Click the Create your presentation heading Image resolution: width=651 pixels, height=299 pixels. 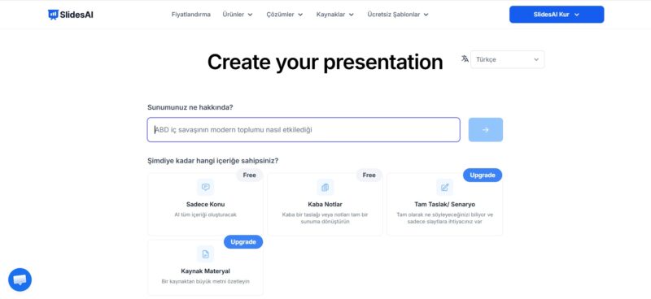click(x=325, y=63)
